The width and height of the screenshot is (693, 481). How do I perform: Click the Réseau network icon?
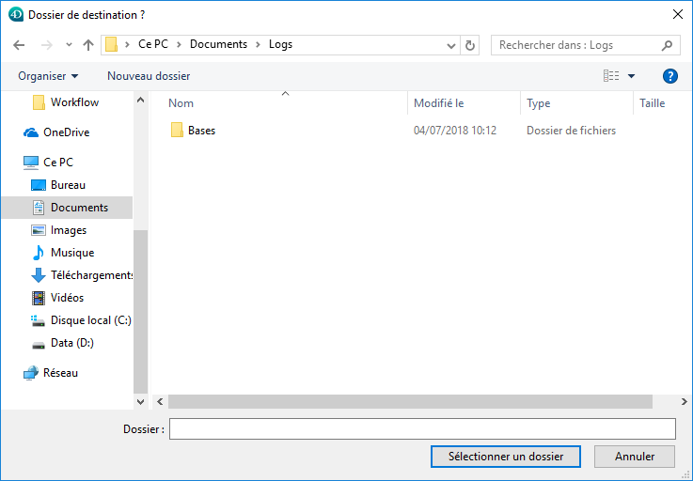click(32, 373)
